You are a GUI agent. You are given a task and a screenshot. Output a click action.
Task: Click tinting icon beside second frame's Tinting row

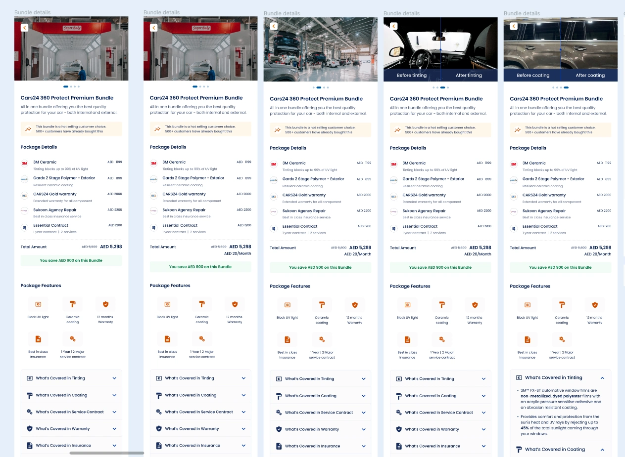(x=159, y=378)
